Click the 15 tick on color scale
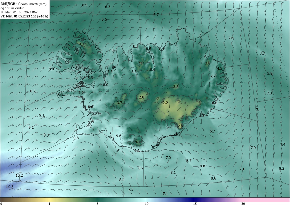Image resolution: width=290 pixels, height=206 pixels. coord(195,204)
